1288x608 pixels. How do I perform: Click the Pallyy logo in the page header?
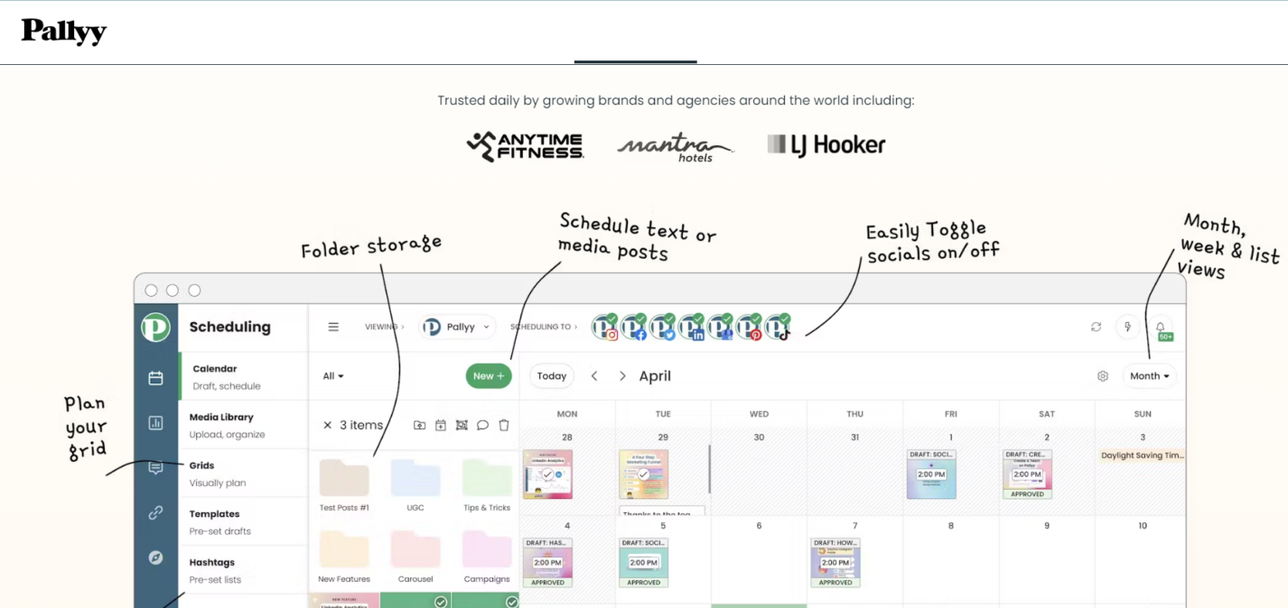pos(64,32)
